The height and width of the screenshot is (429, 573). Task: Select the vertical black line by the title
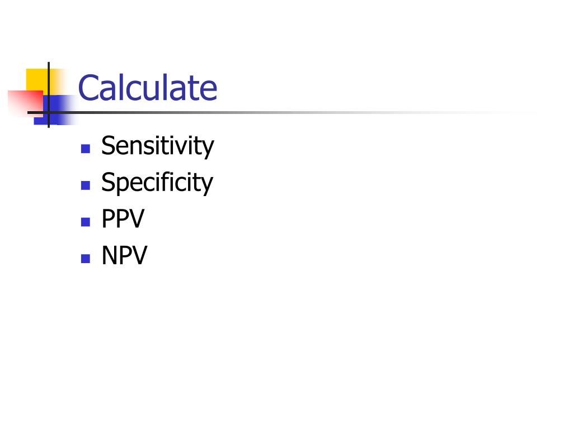point(49,95)
